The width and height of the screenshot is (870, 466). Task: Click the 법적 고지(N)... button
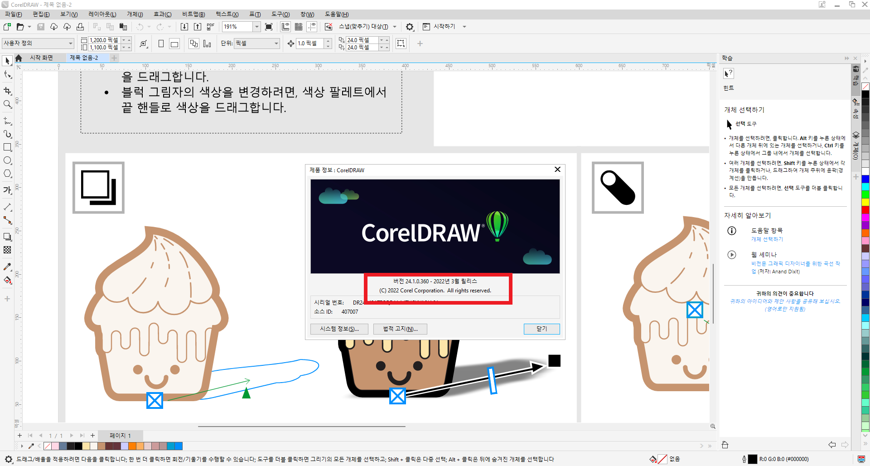point(400,329)
